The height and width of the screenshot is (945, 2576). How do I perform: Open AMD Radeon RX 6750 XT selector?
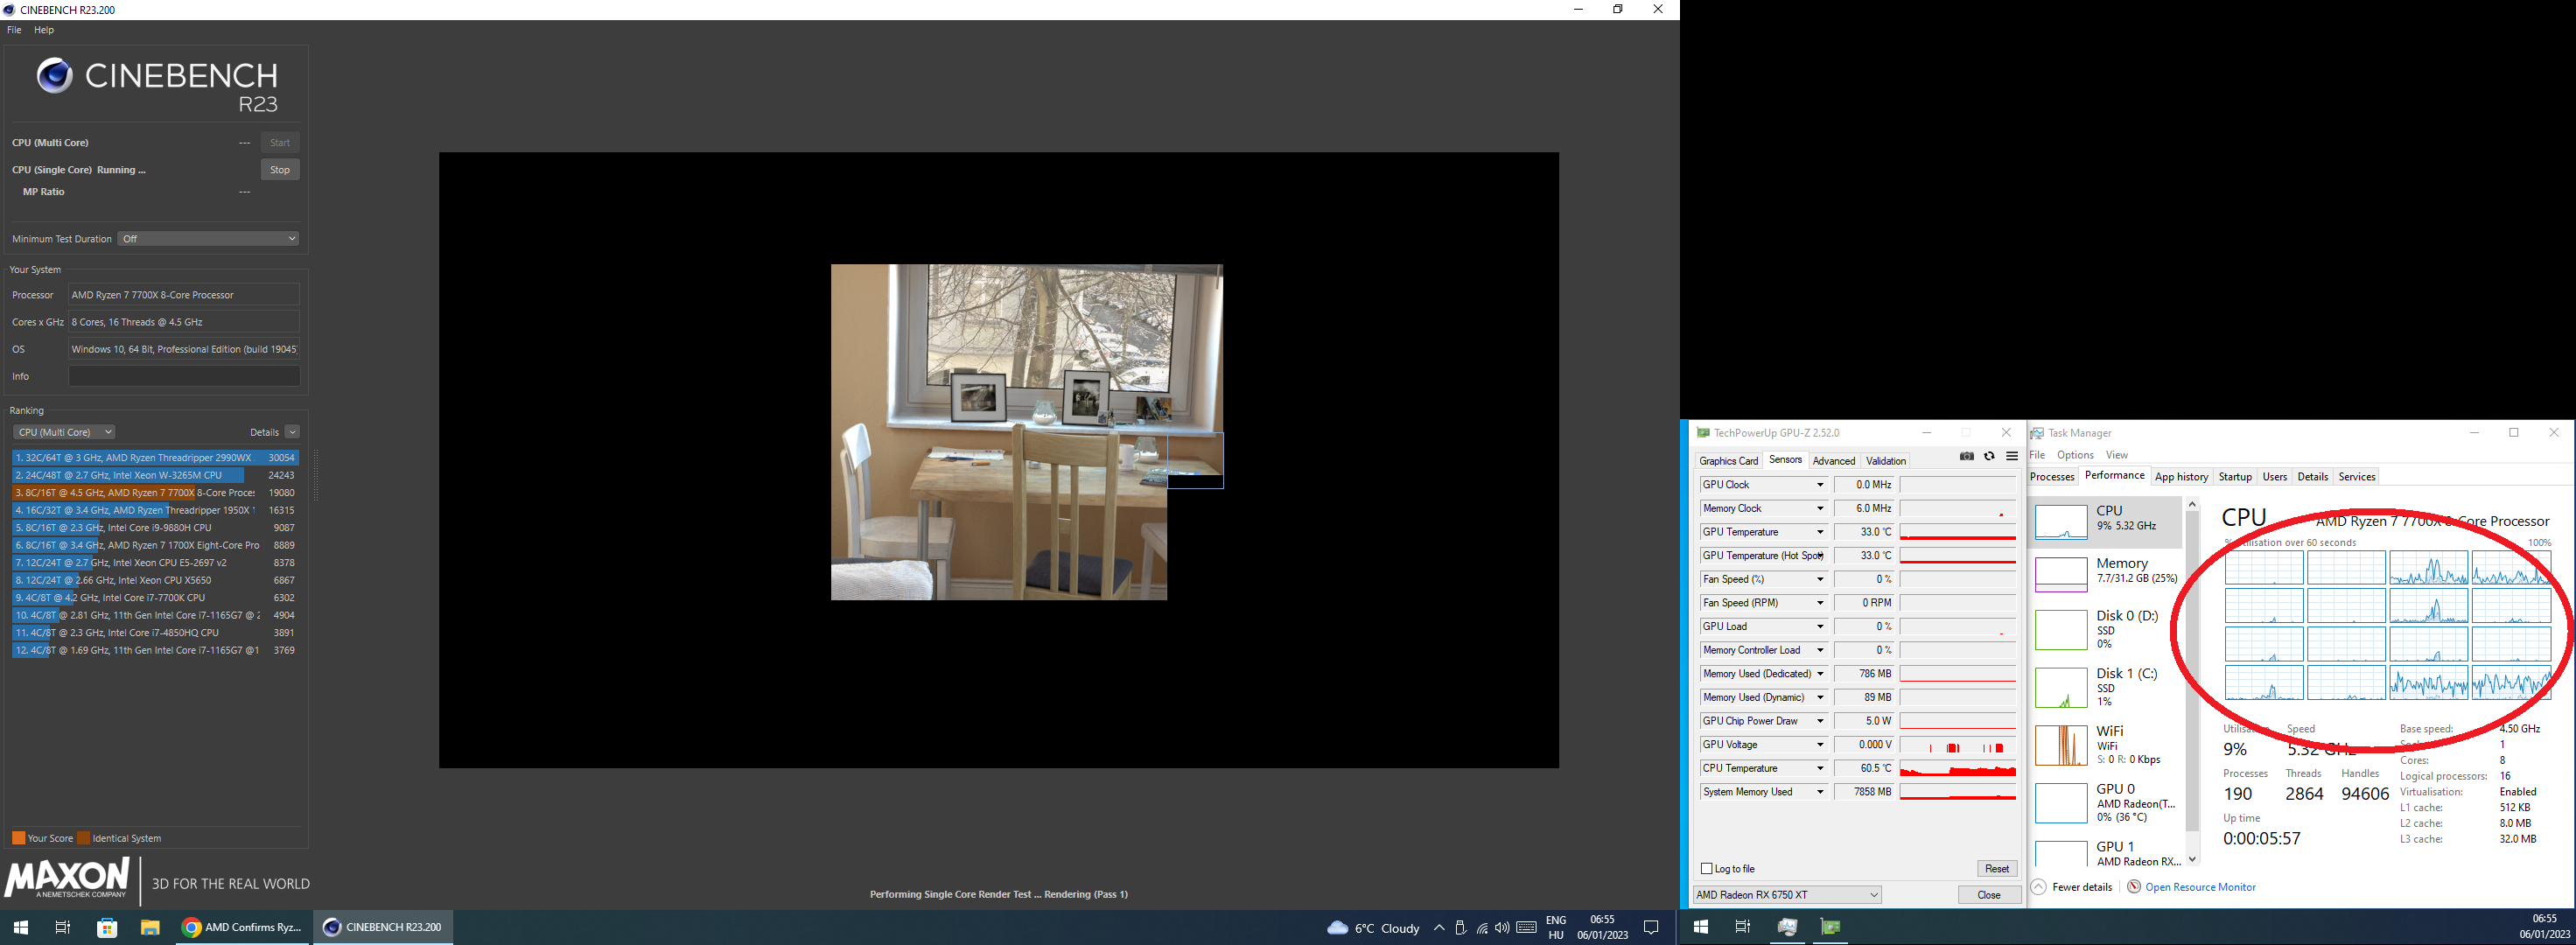pos(1787,895)
